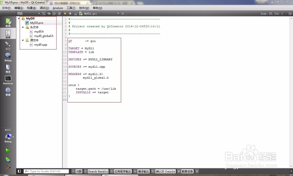This screenshot has width=293, height=176.
Task: Click the DEFINES += MYDLL_LIBRARY line
Action: 90,60
